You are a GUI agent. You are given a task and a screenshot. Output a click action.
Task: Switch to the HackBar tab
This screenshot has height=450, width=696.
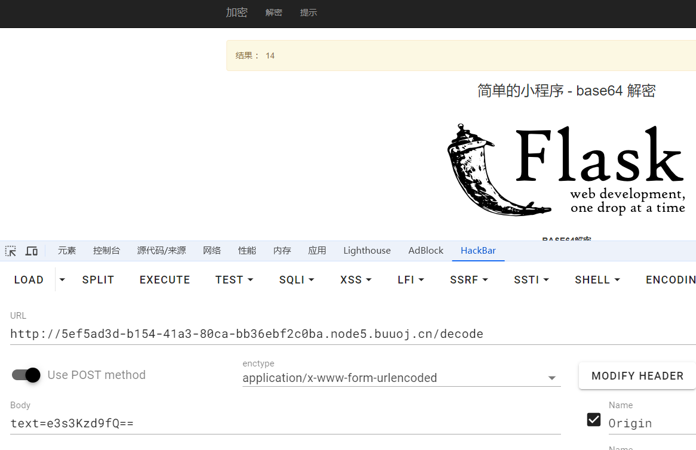tap(478, 251)
